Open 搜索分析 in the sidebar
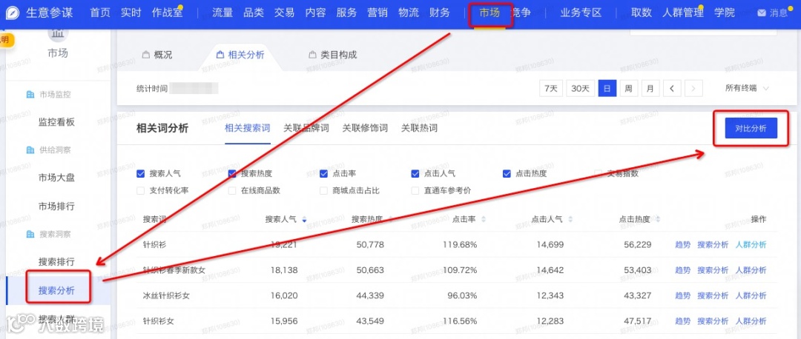Screen dimensions: 801x339 [x=56, y=291]
